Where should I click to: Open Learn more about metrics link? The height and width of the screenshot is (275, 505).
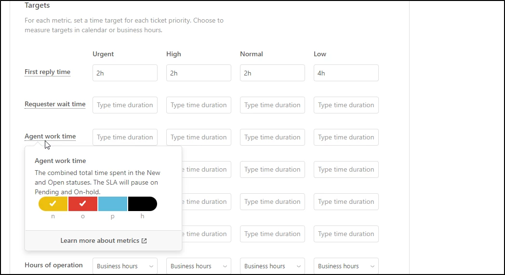(104, 240)
